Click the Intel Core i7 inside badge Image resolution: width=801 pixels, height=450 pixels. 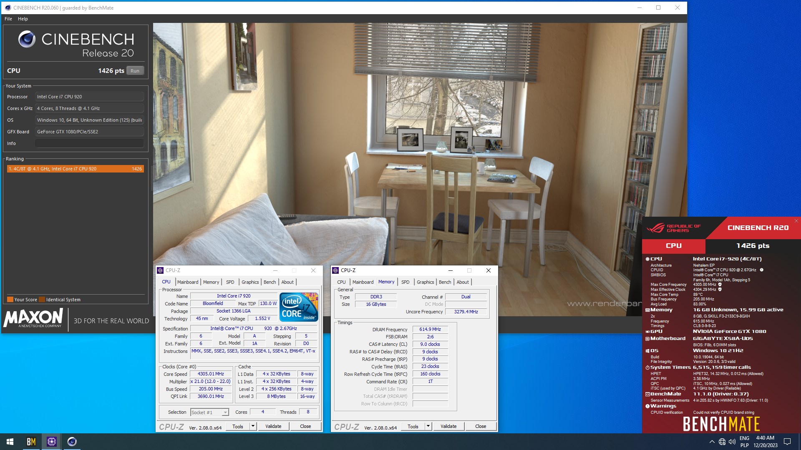(299, 307)
